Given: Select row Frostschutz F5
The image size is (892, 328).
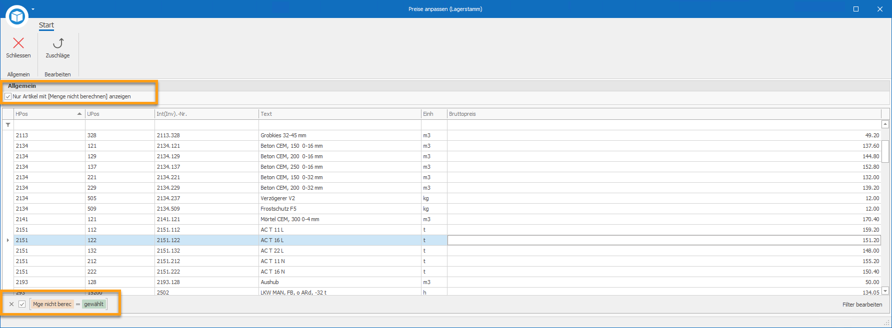Looking at the screenshot, I should coord(447,209).
